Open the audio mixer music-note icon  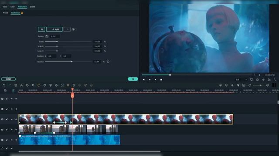(x=238, y=85)
